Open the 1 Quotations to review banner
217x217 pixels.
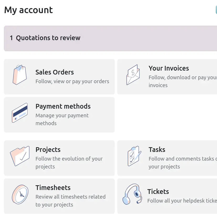click(x=110, y=38)
